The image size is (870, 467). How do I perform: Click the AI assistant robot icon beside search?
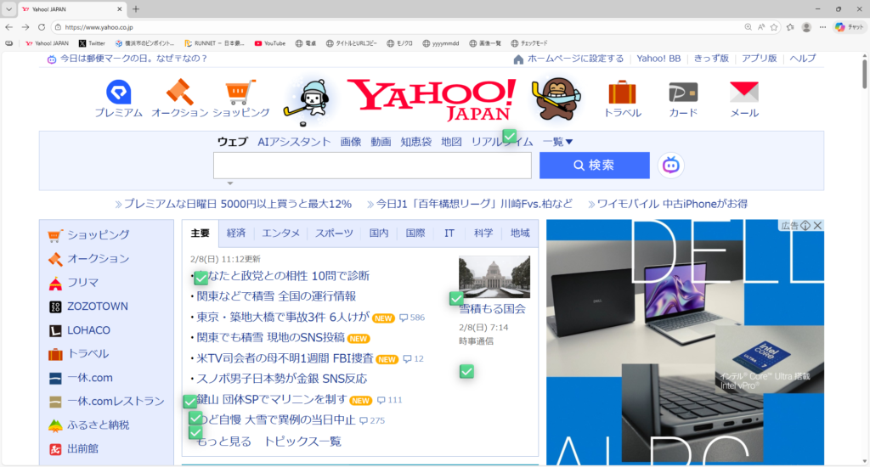pyautogui.click(x=671, y=166)
